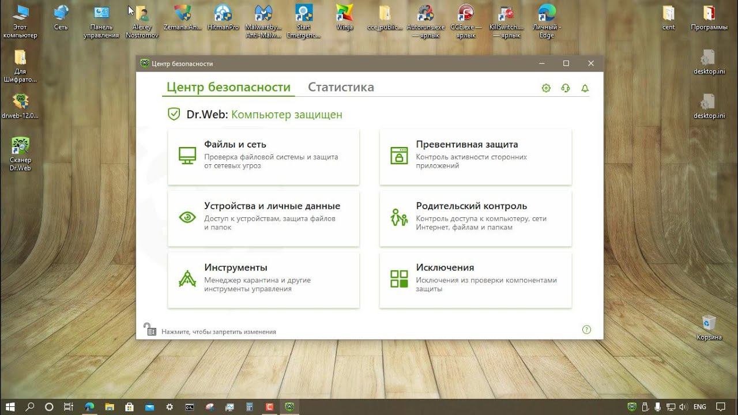Select the Start Emergency desktop shortcut

point(304,21)
